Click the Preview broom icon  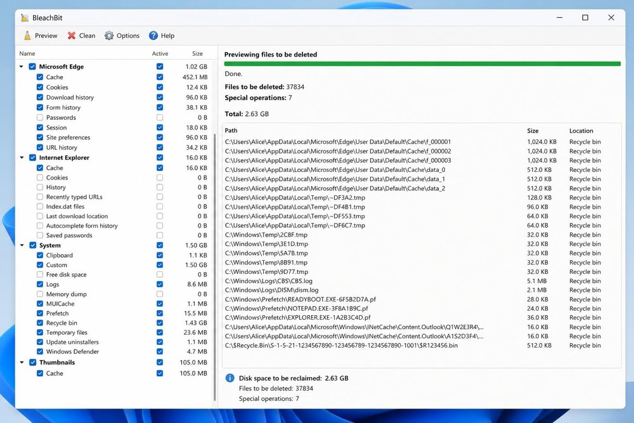27,36
